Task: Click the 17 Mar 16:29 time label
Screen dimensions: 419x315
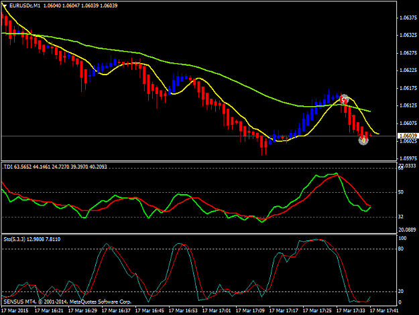Action: point(82,310)
